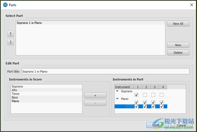This screenshot has width=197, height=132.
Task: Remove instrument from part with minus button
Action: point(95,103)
